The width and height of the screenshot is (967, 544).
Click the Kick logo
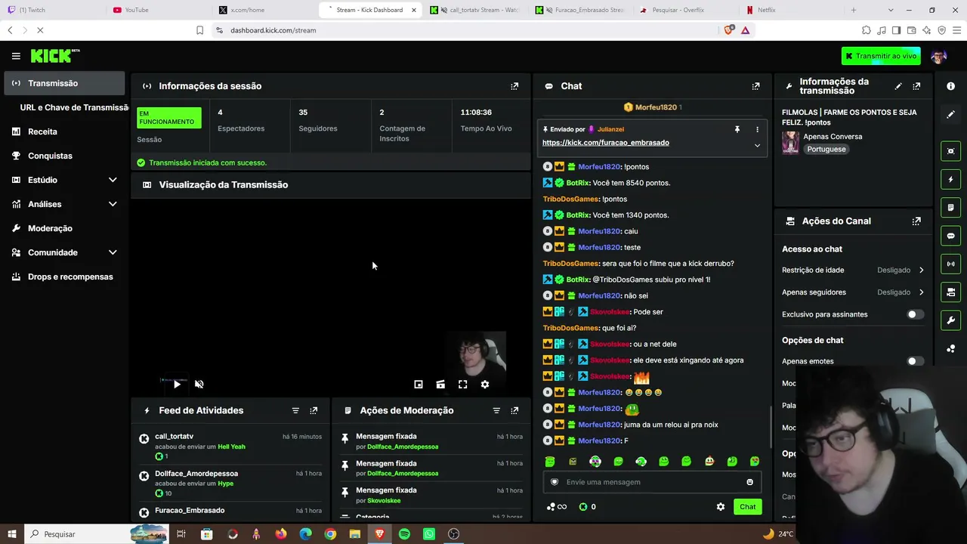point(55,56)
